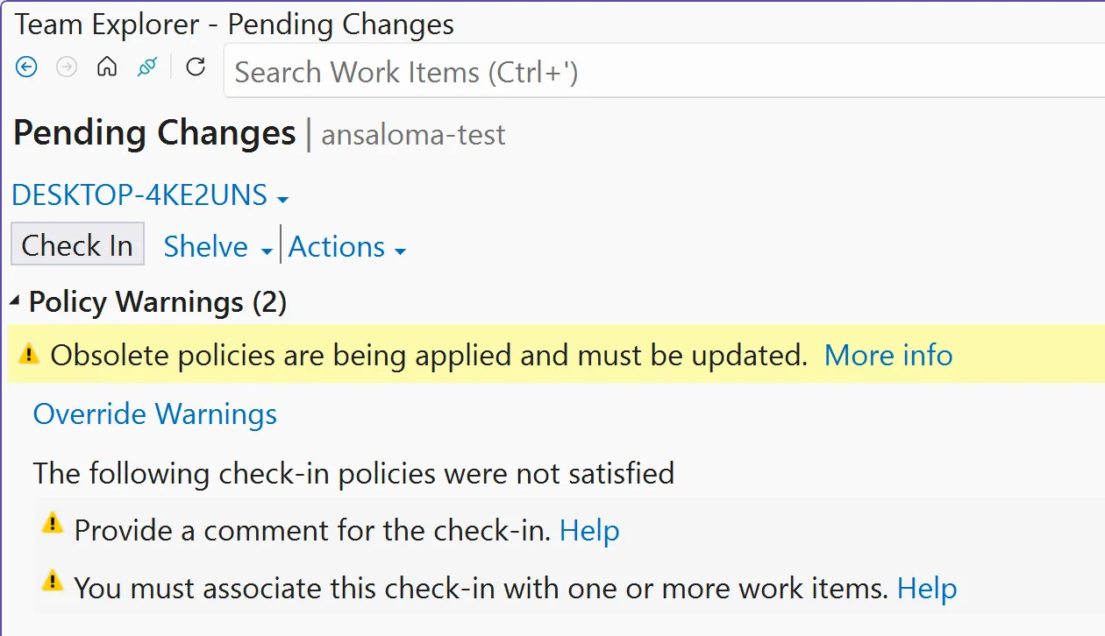The image size is (1105, 636).
Task: Select Override Warnings
Action: click(154, 413)
